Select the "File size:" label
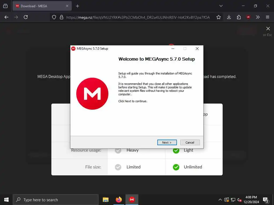This screenshot has height=205, width=274. 93,167
